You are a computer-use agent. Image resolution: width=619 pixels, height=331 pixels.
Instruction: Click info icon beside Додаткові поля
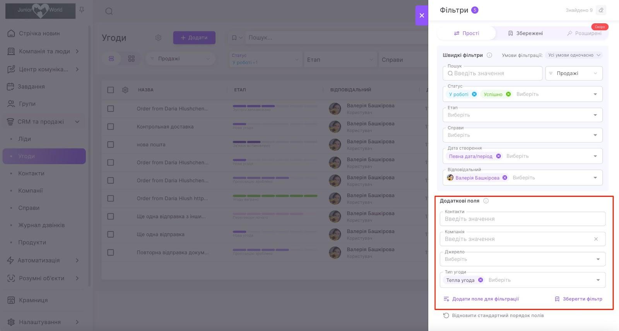click(486, 201)
